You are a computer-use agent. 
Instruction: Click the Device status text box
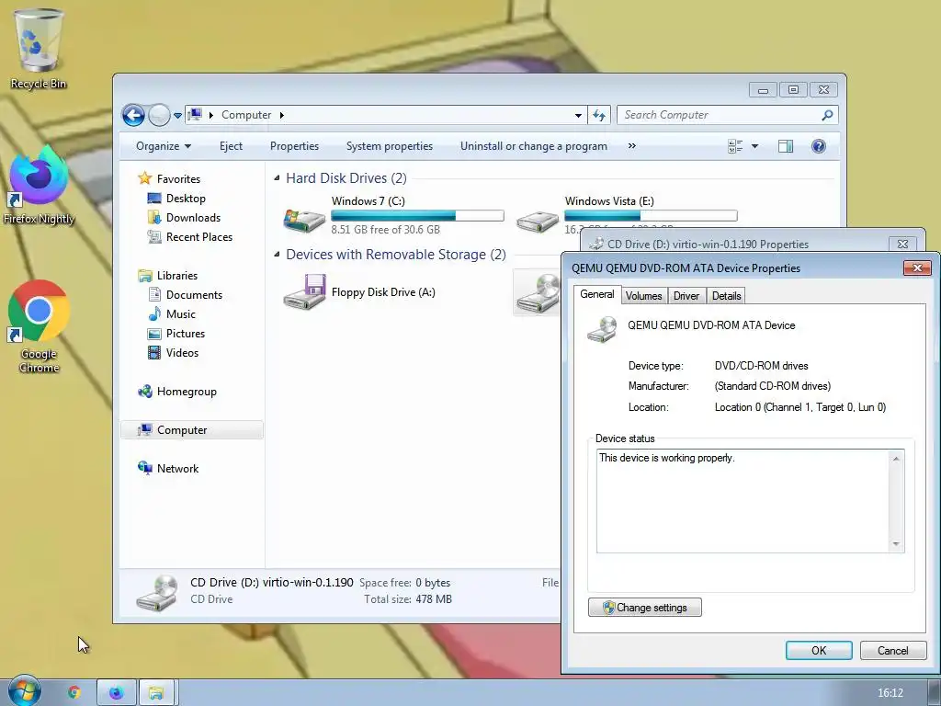click(750, 501)
